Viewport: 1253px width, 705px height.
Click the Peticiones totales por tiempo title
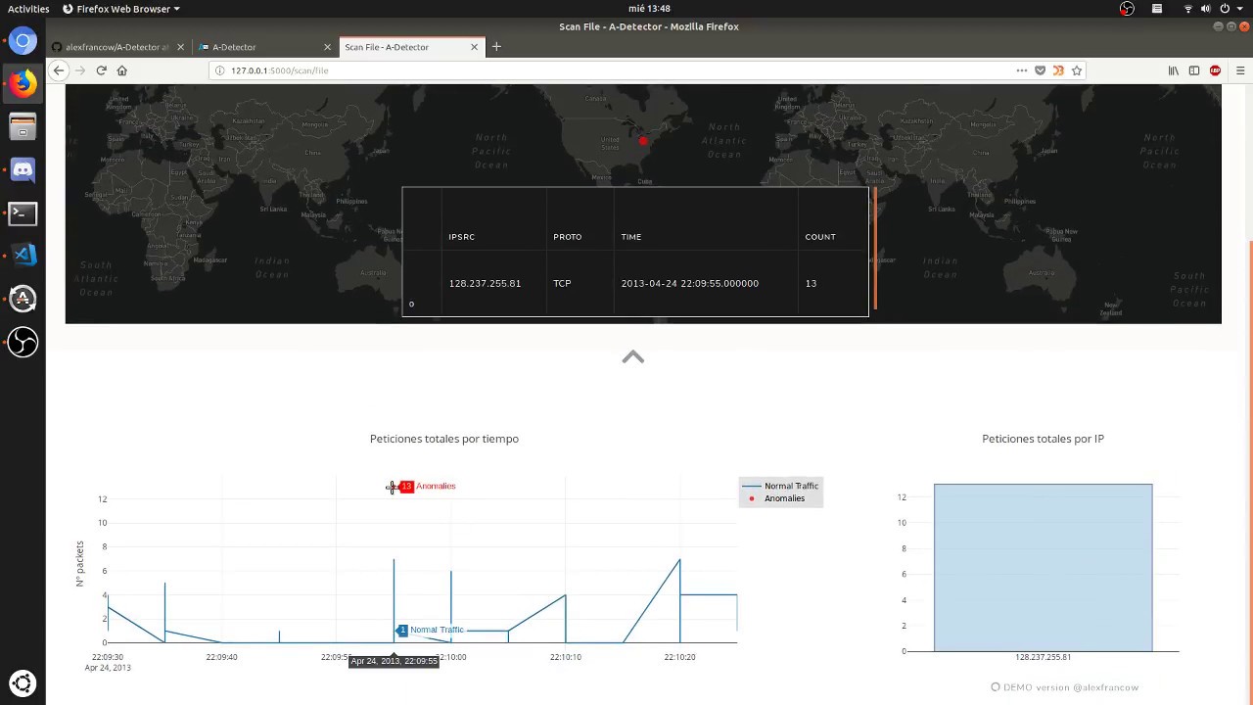pos(444,439)
